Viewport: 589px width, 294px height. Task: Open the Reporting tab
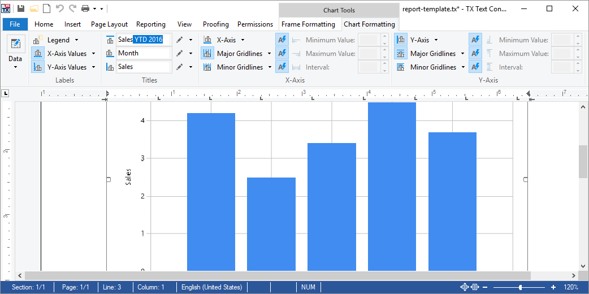tap(150, 24)
